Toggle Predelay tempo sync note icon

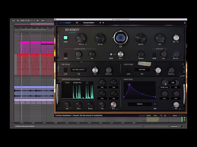tap(86, 44)
